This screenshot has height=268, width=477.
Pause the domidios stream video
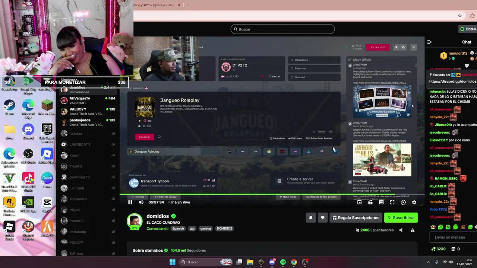pos(130,202)
